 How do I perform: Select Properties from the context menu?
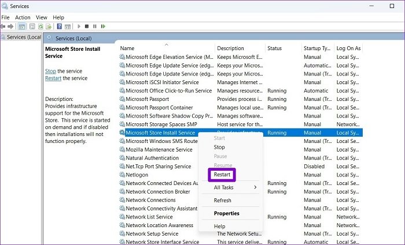tap(227, 213)
